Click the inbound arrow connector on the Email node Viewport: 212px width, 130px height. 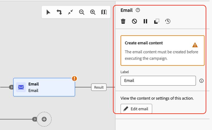click(11, 87)
